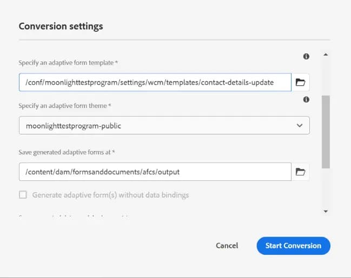Image resolution: width=351 pixels, height=278 pixels.
Task: Open the folder browser for adaptive form template
Action: click(x=300, y=83)
